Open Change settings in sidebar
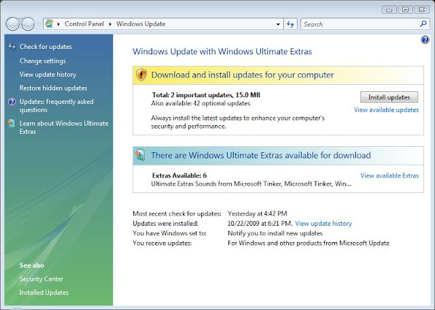435x310 pixels. tap(42, 61)
